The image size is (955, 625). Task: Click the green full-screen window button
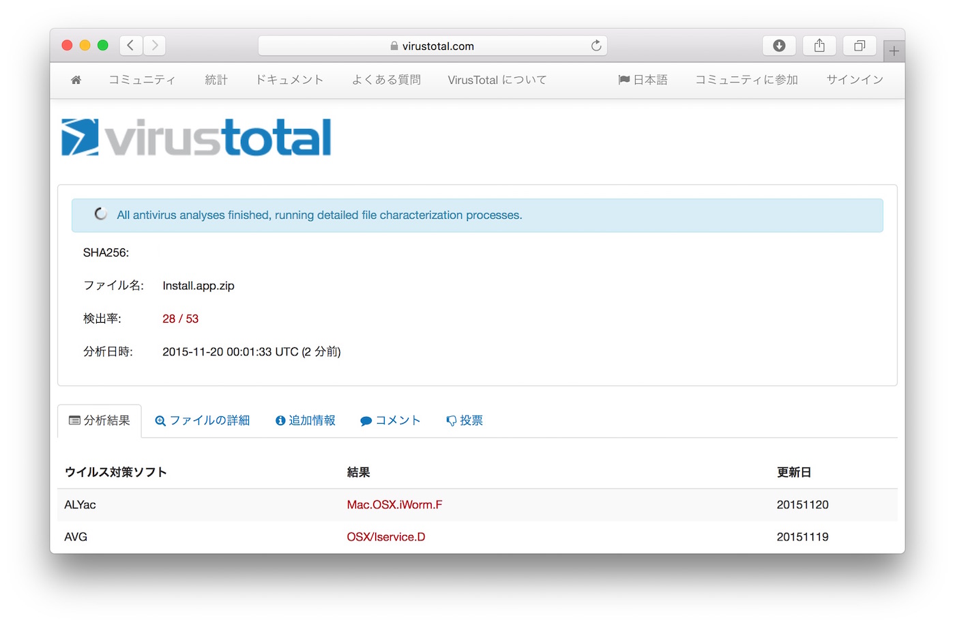pyautogui.click(x=103, y=46)
